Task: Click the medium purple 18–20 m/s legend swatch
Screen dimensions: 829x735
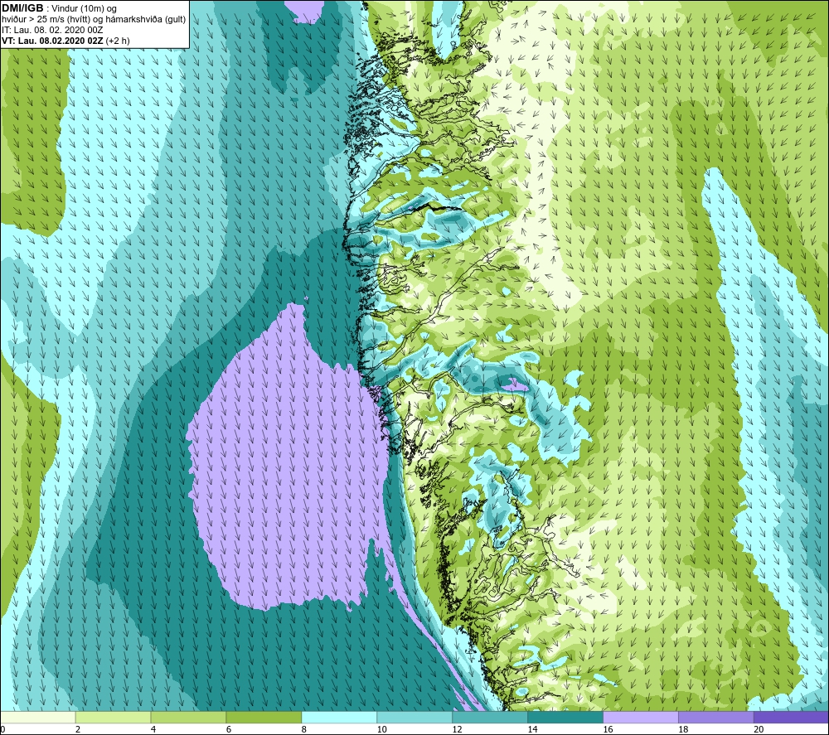Action: [x=716, y=718]
